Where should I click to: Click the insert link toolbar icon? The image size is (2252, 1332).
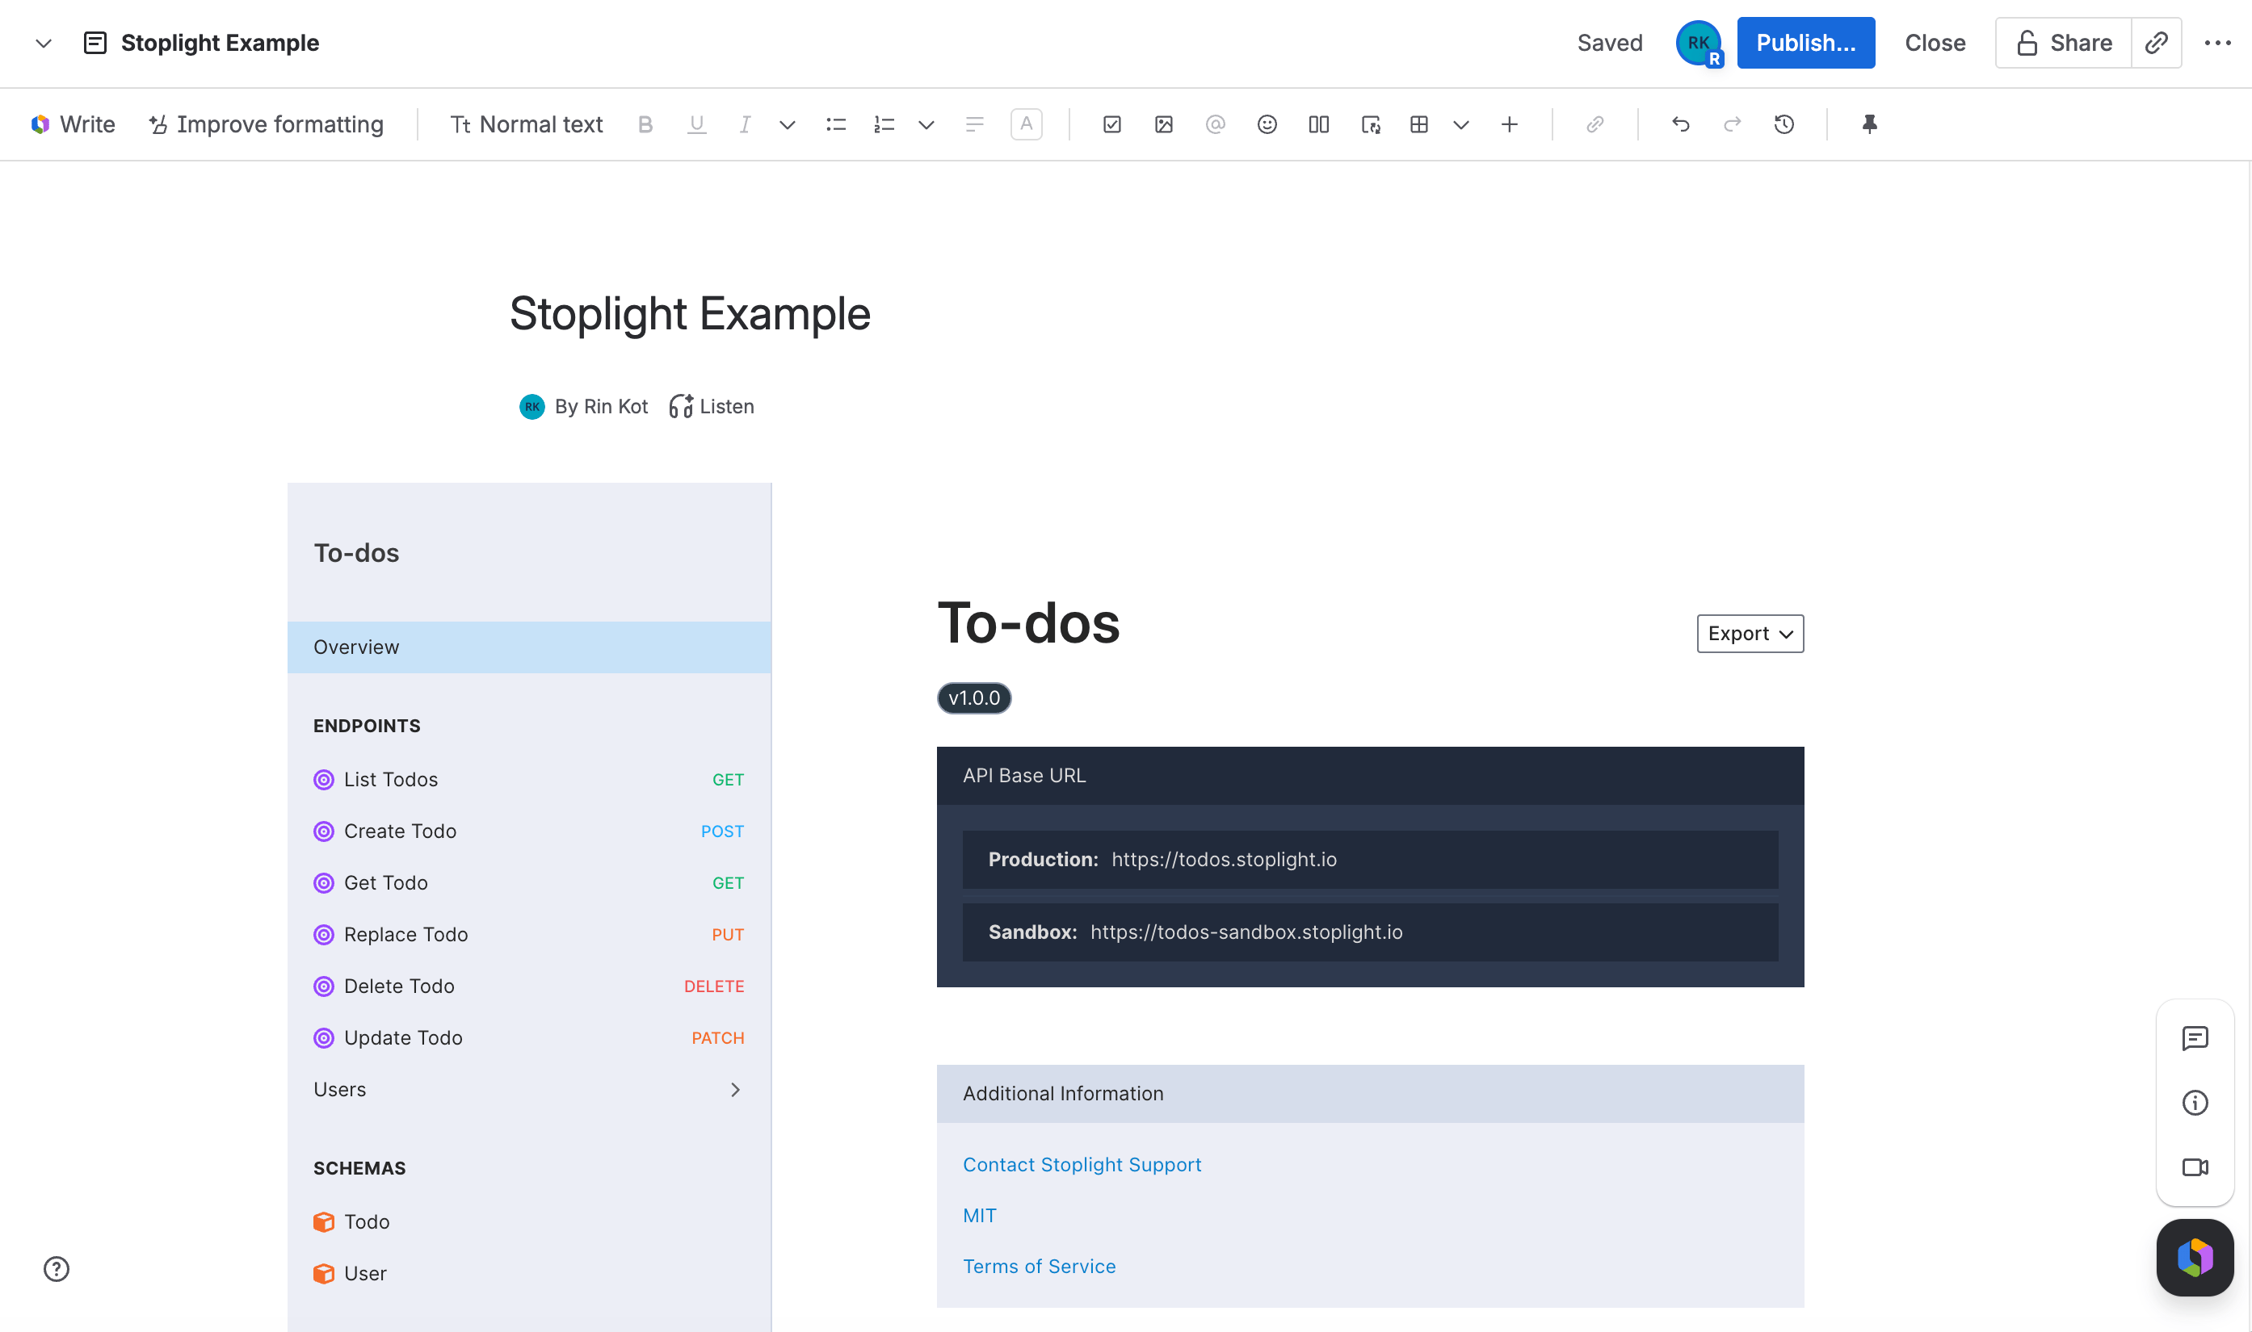point(1594,124)
